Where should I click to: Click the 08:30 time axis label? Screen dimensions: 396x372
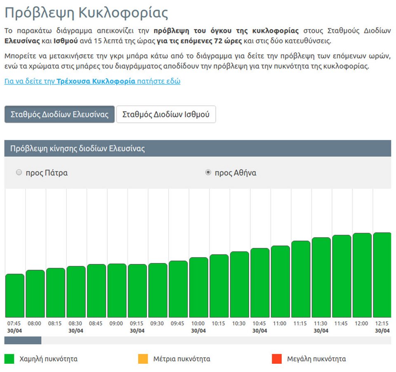(x=76, y=324)
